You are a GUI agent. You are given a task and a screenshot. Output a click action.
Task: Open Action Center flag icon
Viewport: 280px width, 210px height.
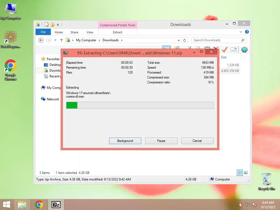coord(254,205)
